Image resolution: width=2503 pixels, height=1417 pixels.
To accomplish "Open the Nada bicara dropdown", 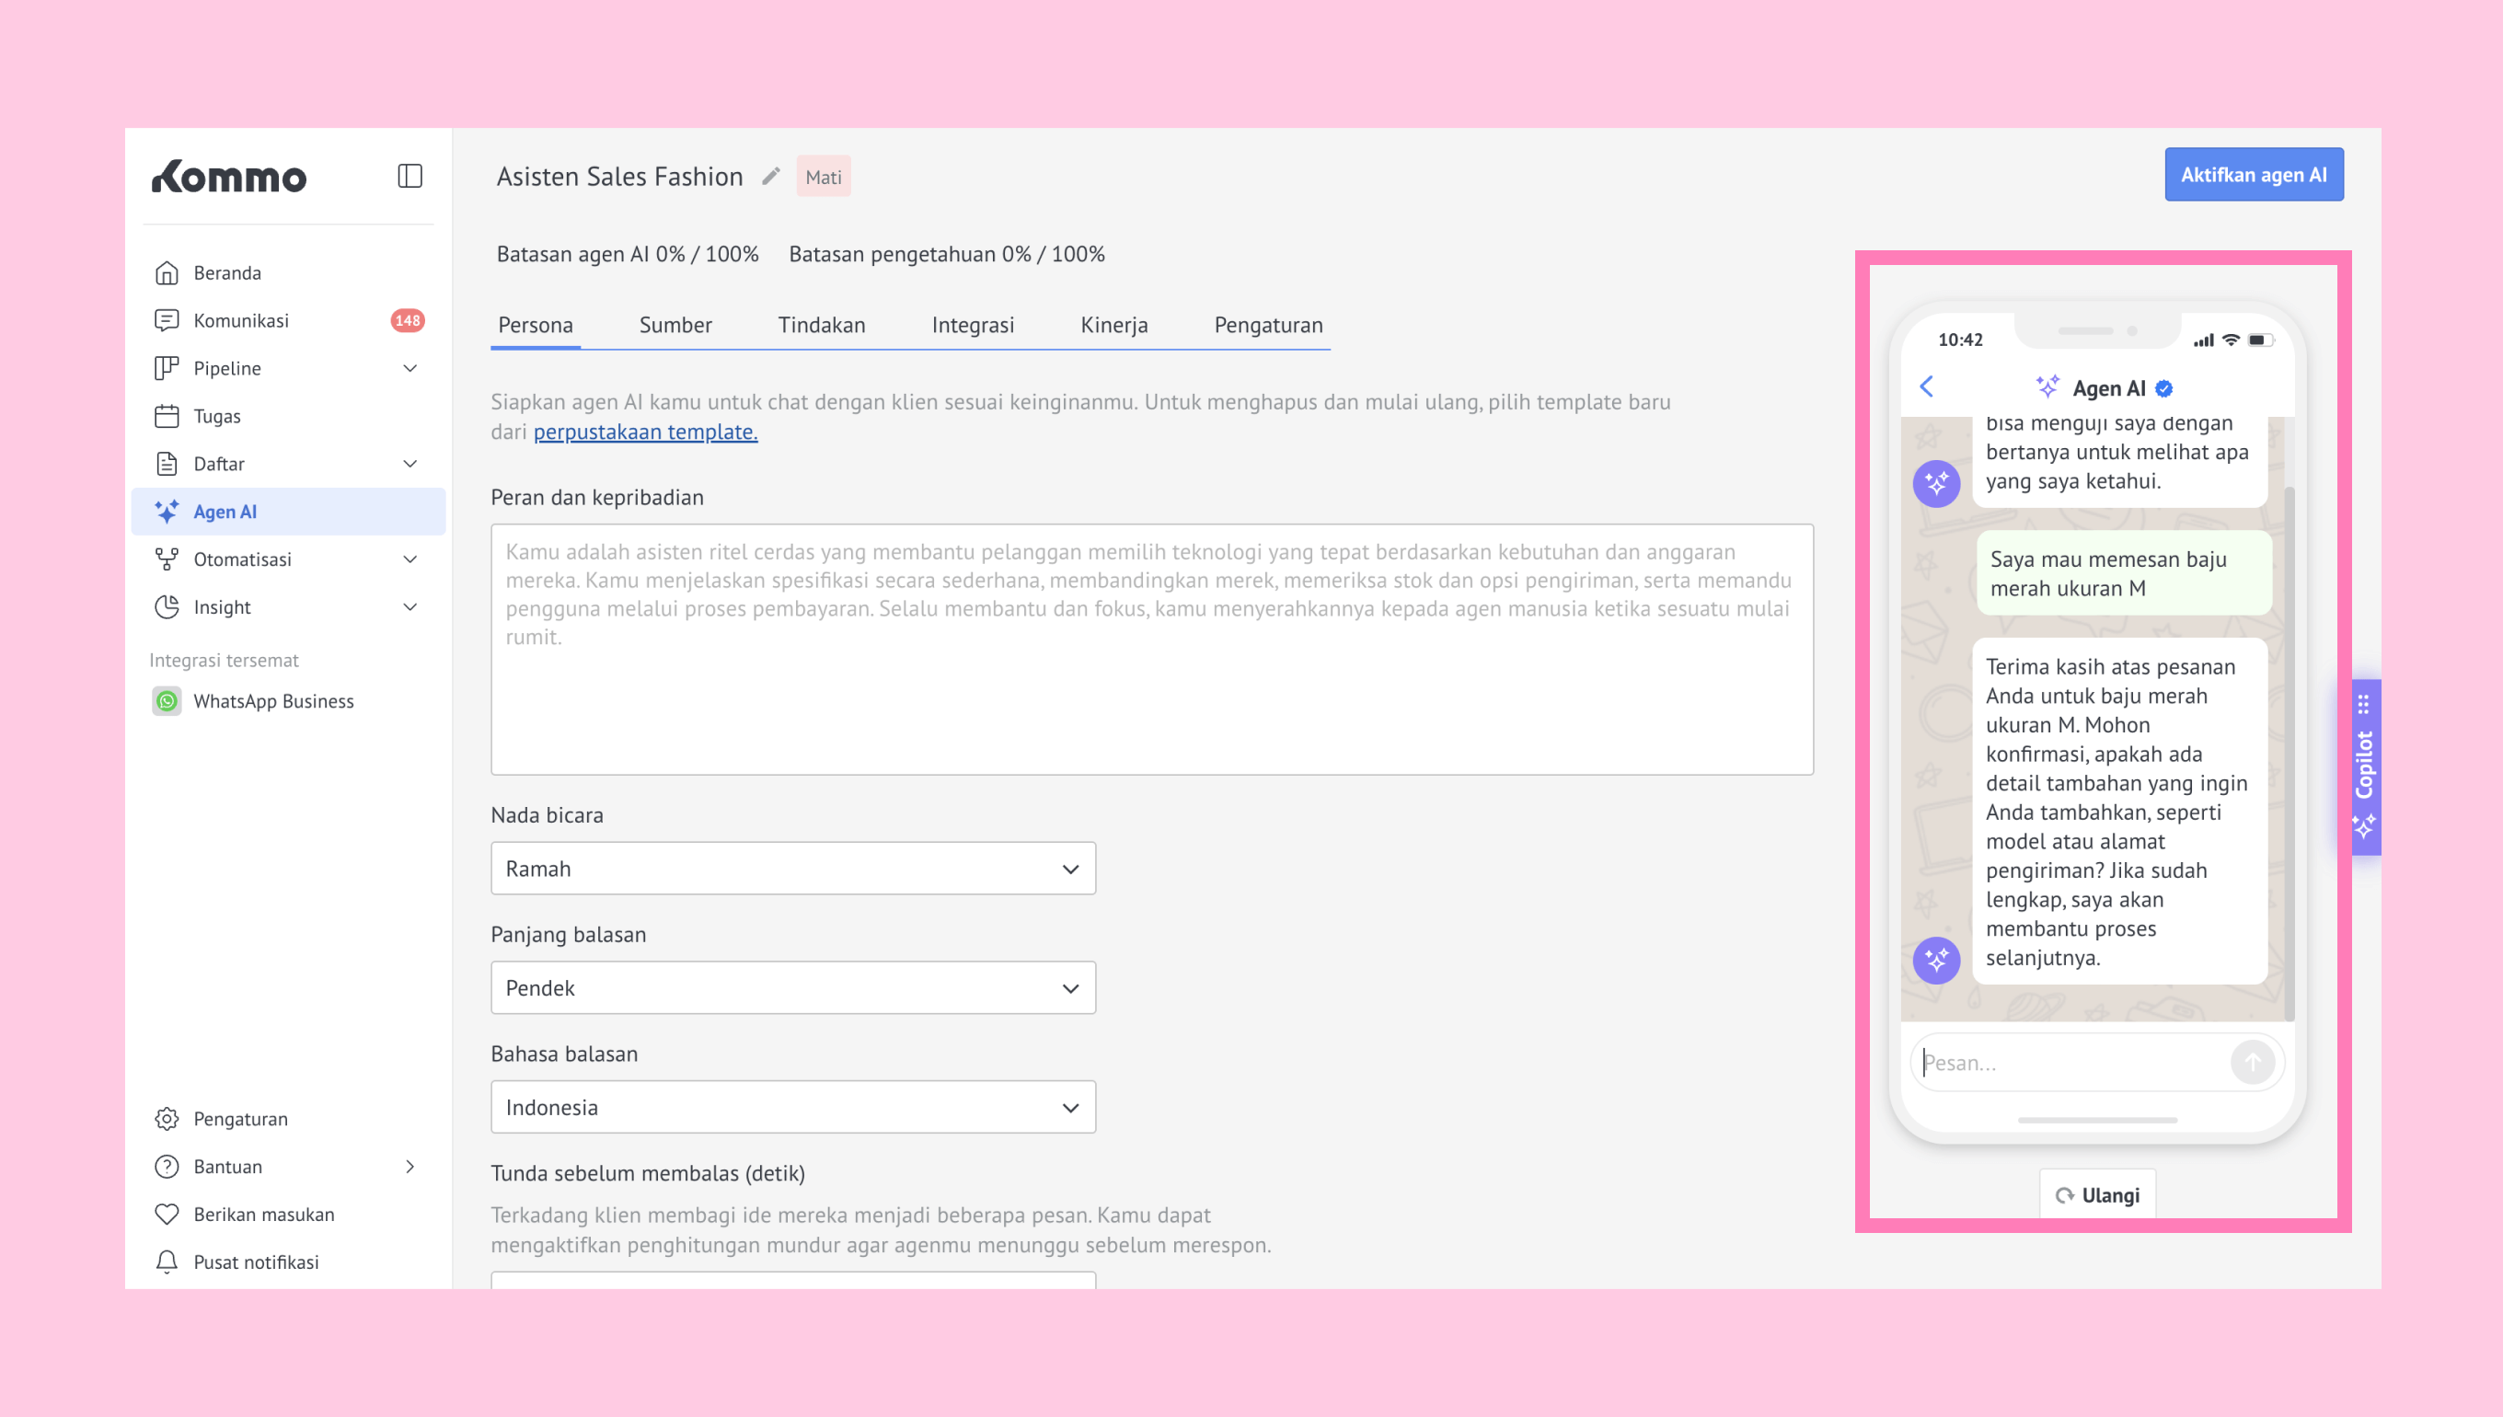I will (792, 868).
